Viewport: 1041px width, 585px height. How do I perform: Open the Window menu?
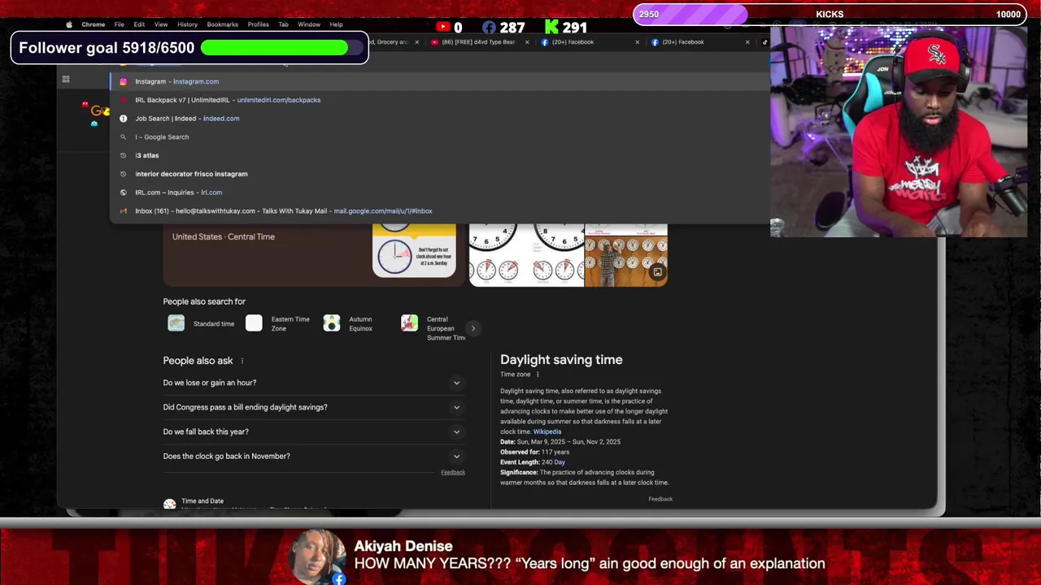coord(309,24)
